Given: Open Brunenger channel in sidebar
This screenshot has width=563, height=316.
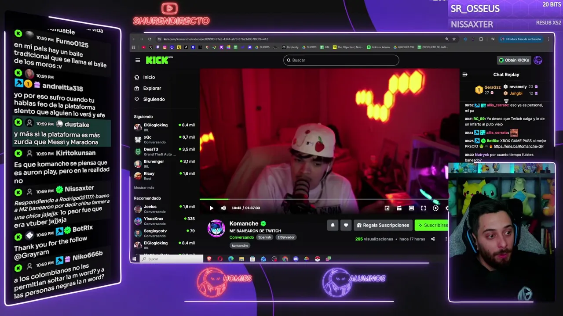Looking at the screenshot, I should coord(164,163).
